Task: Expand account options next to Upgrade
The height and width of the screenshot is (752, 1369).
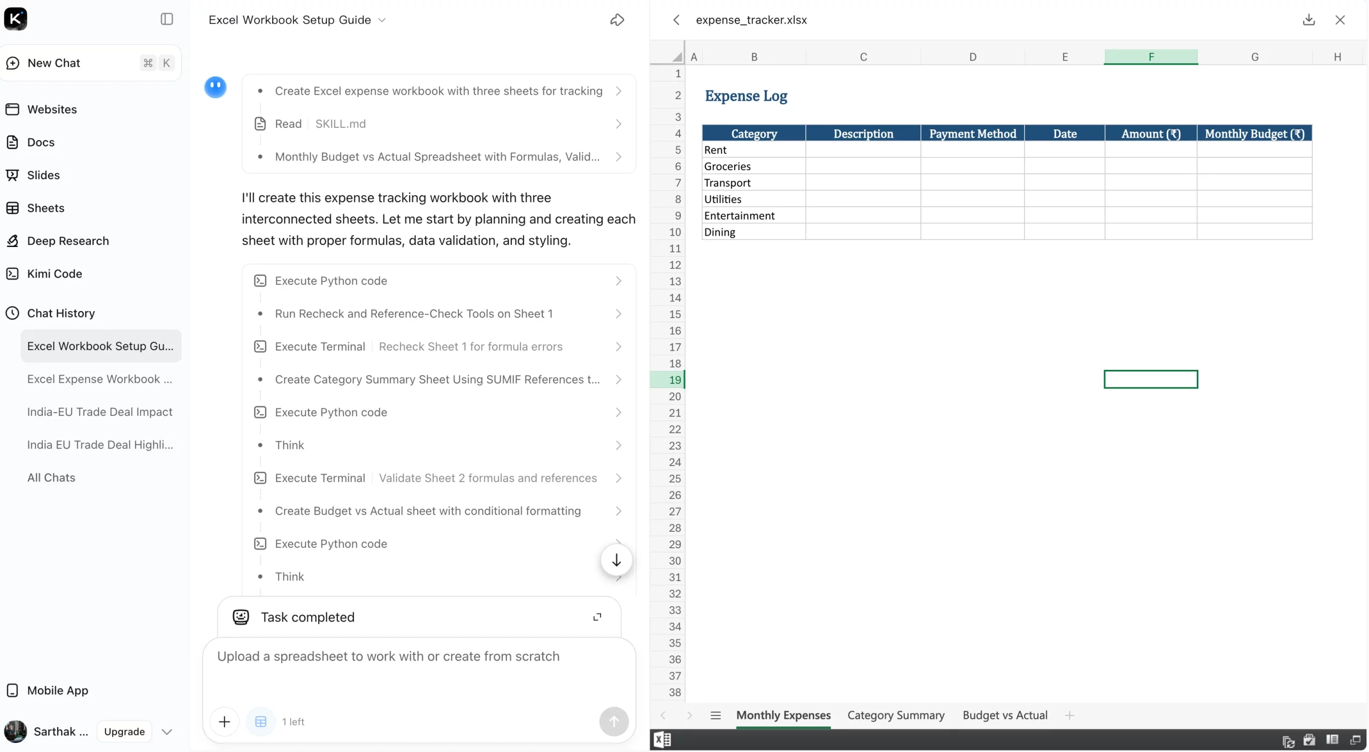Action: pos(167,732)
